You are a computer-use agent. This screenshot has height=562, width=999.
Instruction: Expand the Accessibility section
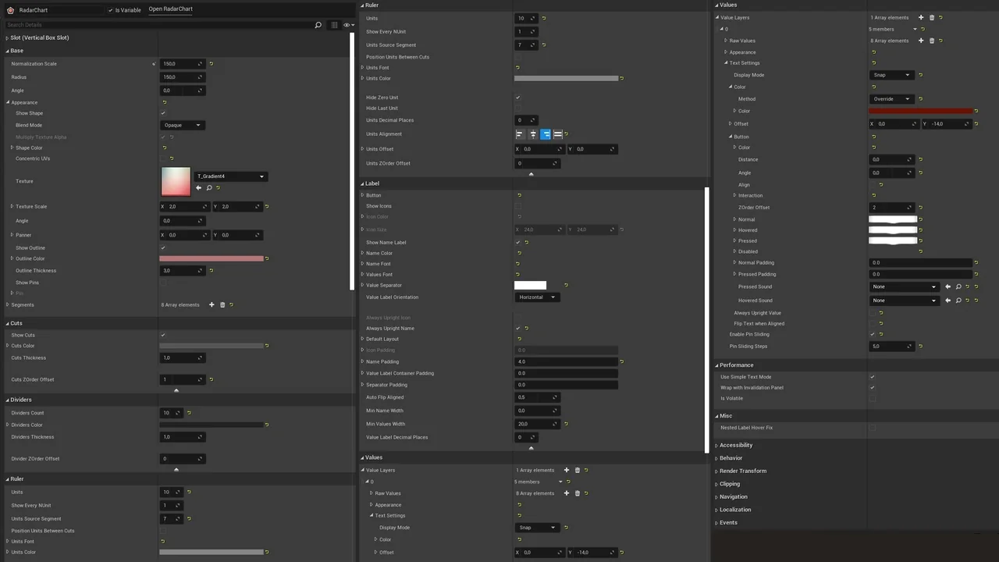click(x=735, y=445)
